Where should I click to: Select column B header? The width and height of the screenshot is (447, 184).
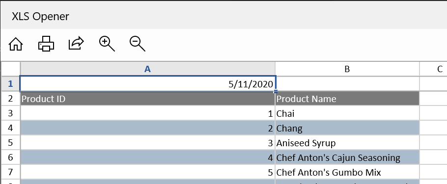click(x=347, y=69)
